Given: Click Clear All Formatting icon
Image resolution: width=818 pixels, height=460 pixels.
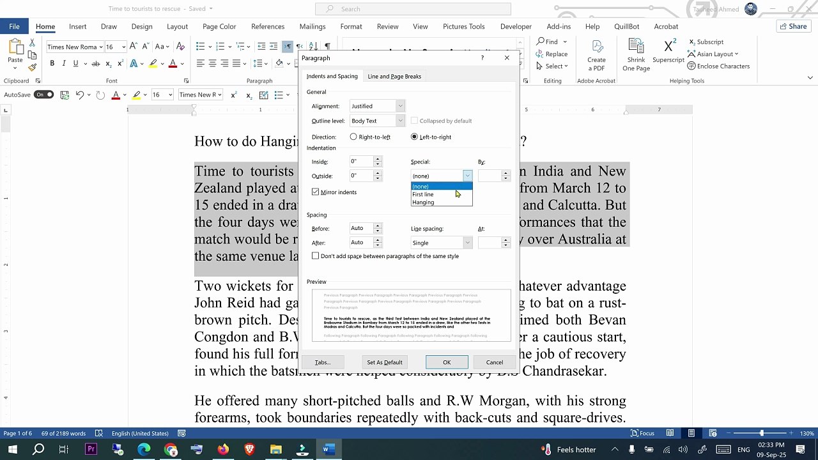Looking at the screenshot, I should [x=180, y=47].
